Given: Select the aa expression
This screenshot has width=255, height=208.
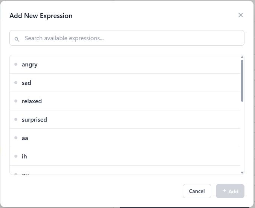Looking at the screenshot, I should tap(25, 138).
